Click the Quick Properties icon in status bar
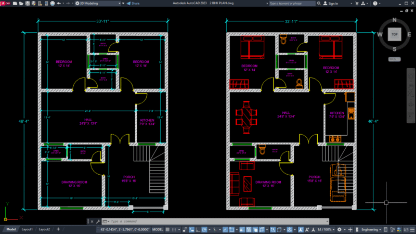Image resolution: width=416 pixels, height=234 pixels. tap(385, 229)
